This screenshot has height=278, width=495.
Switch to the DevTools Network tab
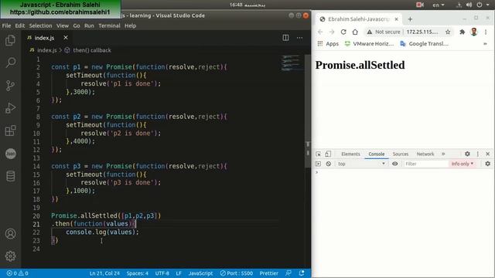(x=425, y=154)
